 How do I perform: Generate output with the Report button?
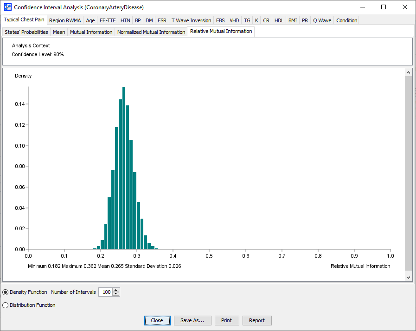pos(256,320)
